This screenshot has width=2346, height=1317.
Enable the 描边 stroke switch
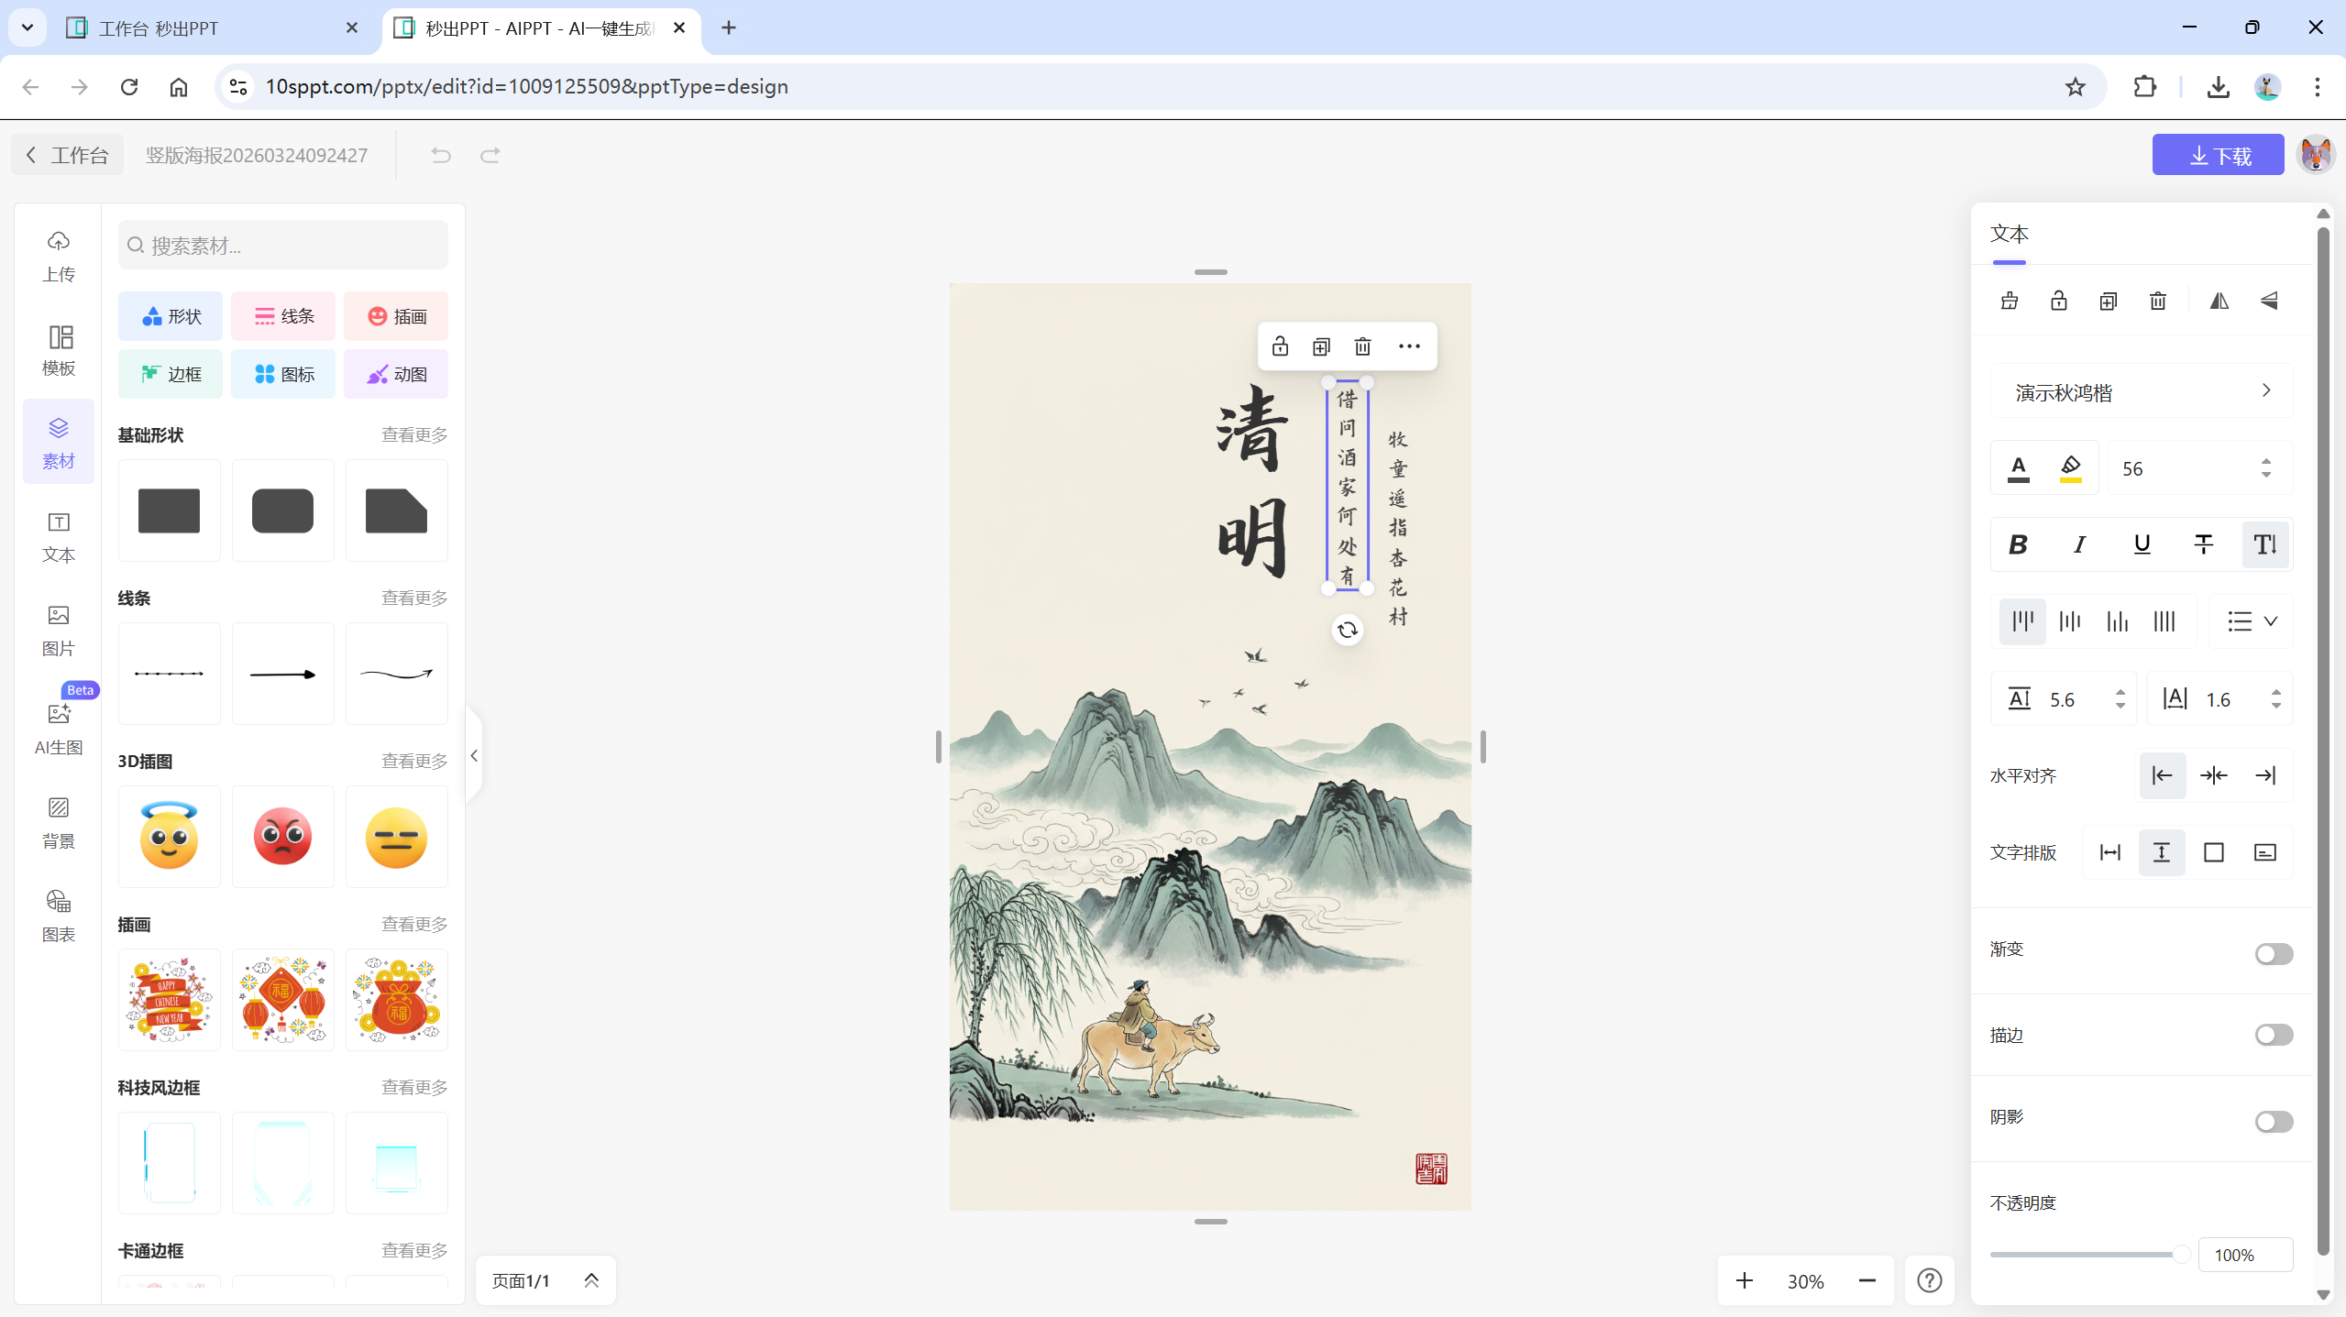pos(2274,1035)
